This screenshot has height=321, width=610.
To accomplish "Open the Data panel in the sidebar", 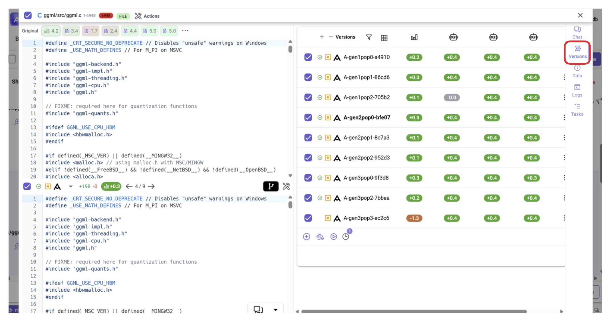I will coord(577,71).
